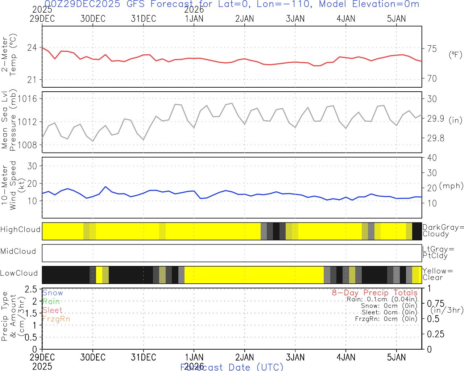Click the HighCloud row label
The width and height of the screenshot is (464, 371).
pyautogui.click(x=20, y=230)
